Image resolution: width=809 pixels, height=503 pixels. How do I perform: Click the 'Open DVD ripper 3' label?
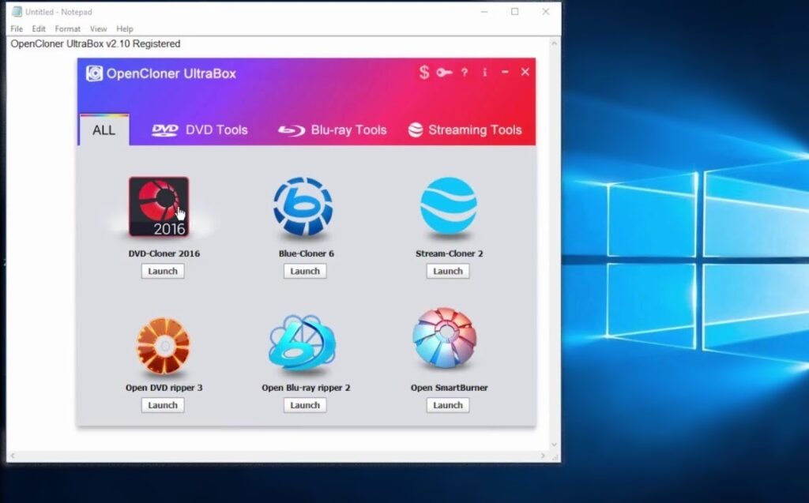click(x=164, y=388)
